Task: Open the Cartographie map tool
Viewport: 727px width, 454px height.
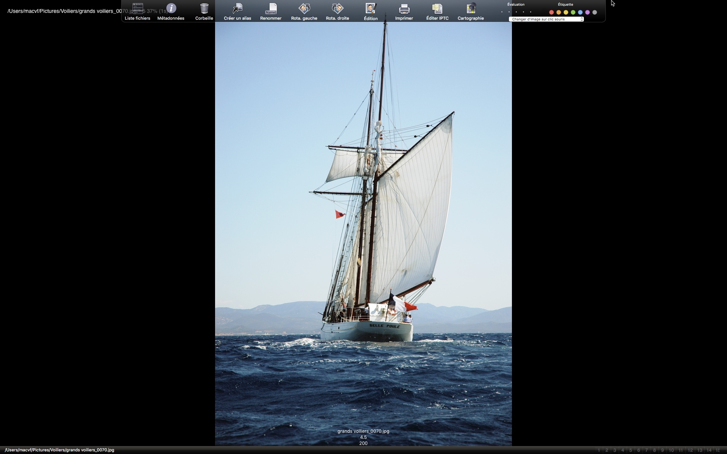Action: pyautogui.click(x=471, y=11)
